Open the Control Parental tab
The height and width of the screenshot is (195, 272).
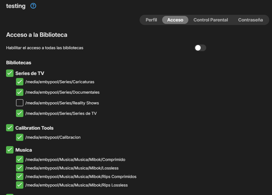pyautogui.click(x=211, y=20)
